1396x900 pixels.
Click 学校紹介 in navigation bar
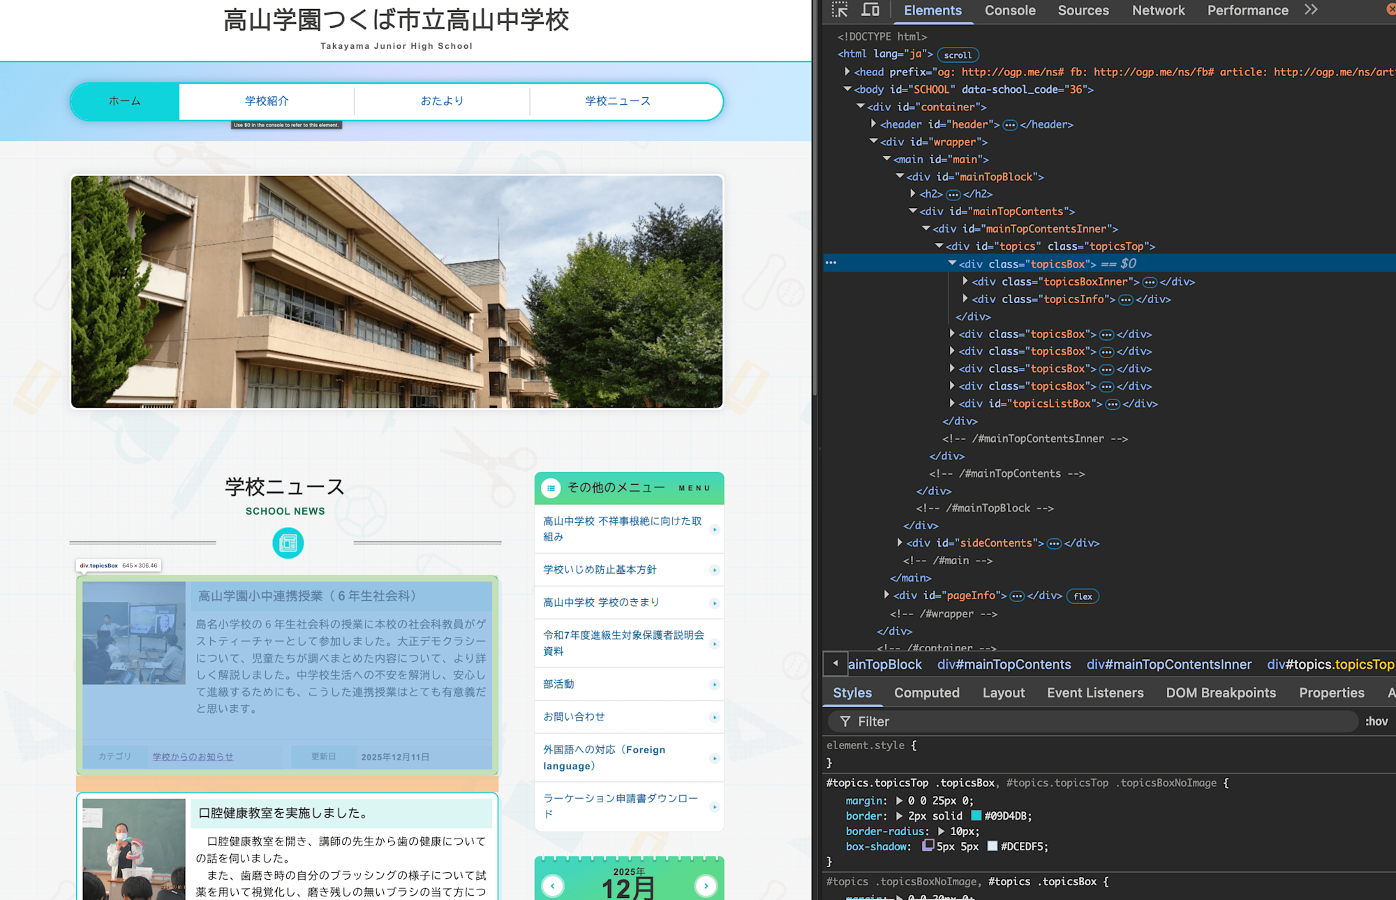pos(267,101)
